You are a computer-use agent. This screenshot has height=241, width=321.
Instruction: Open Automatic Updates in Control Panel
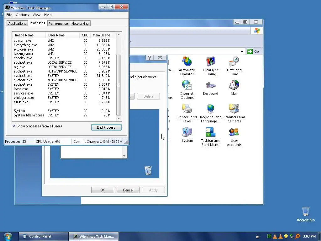187,66
